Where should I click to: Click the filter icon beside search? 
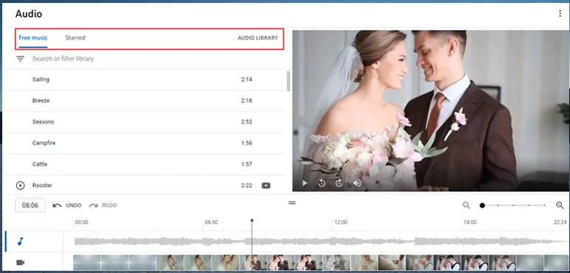pyautogui.click(x=21, y=58)
